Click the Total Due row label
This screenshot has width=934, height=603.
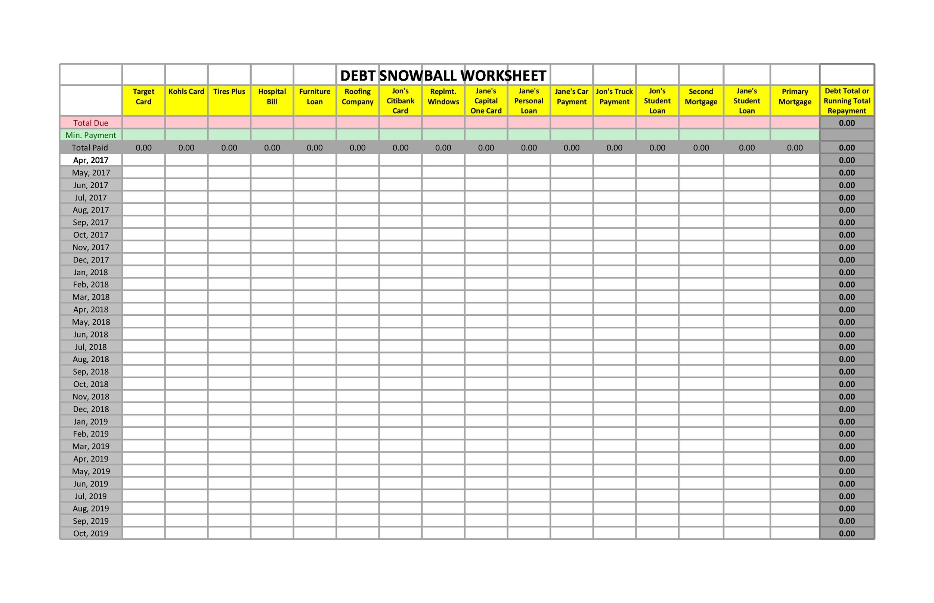[x=90, y=122]
